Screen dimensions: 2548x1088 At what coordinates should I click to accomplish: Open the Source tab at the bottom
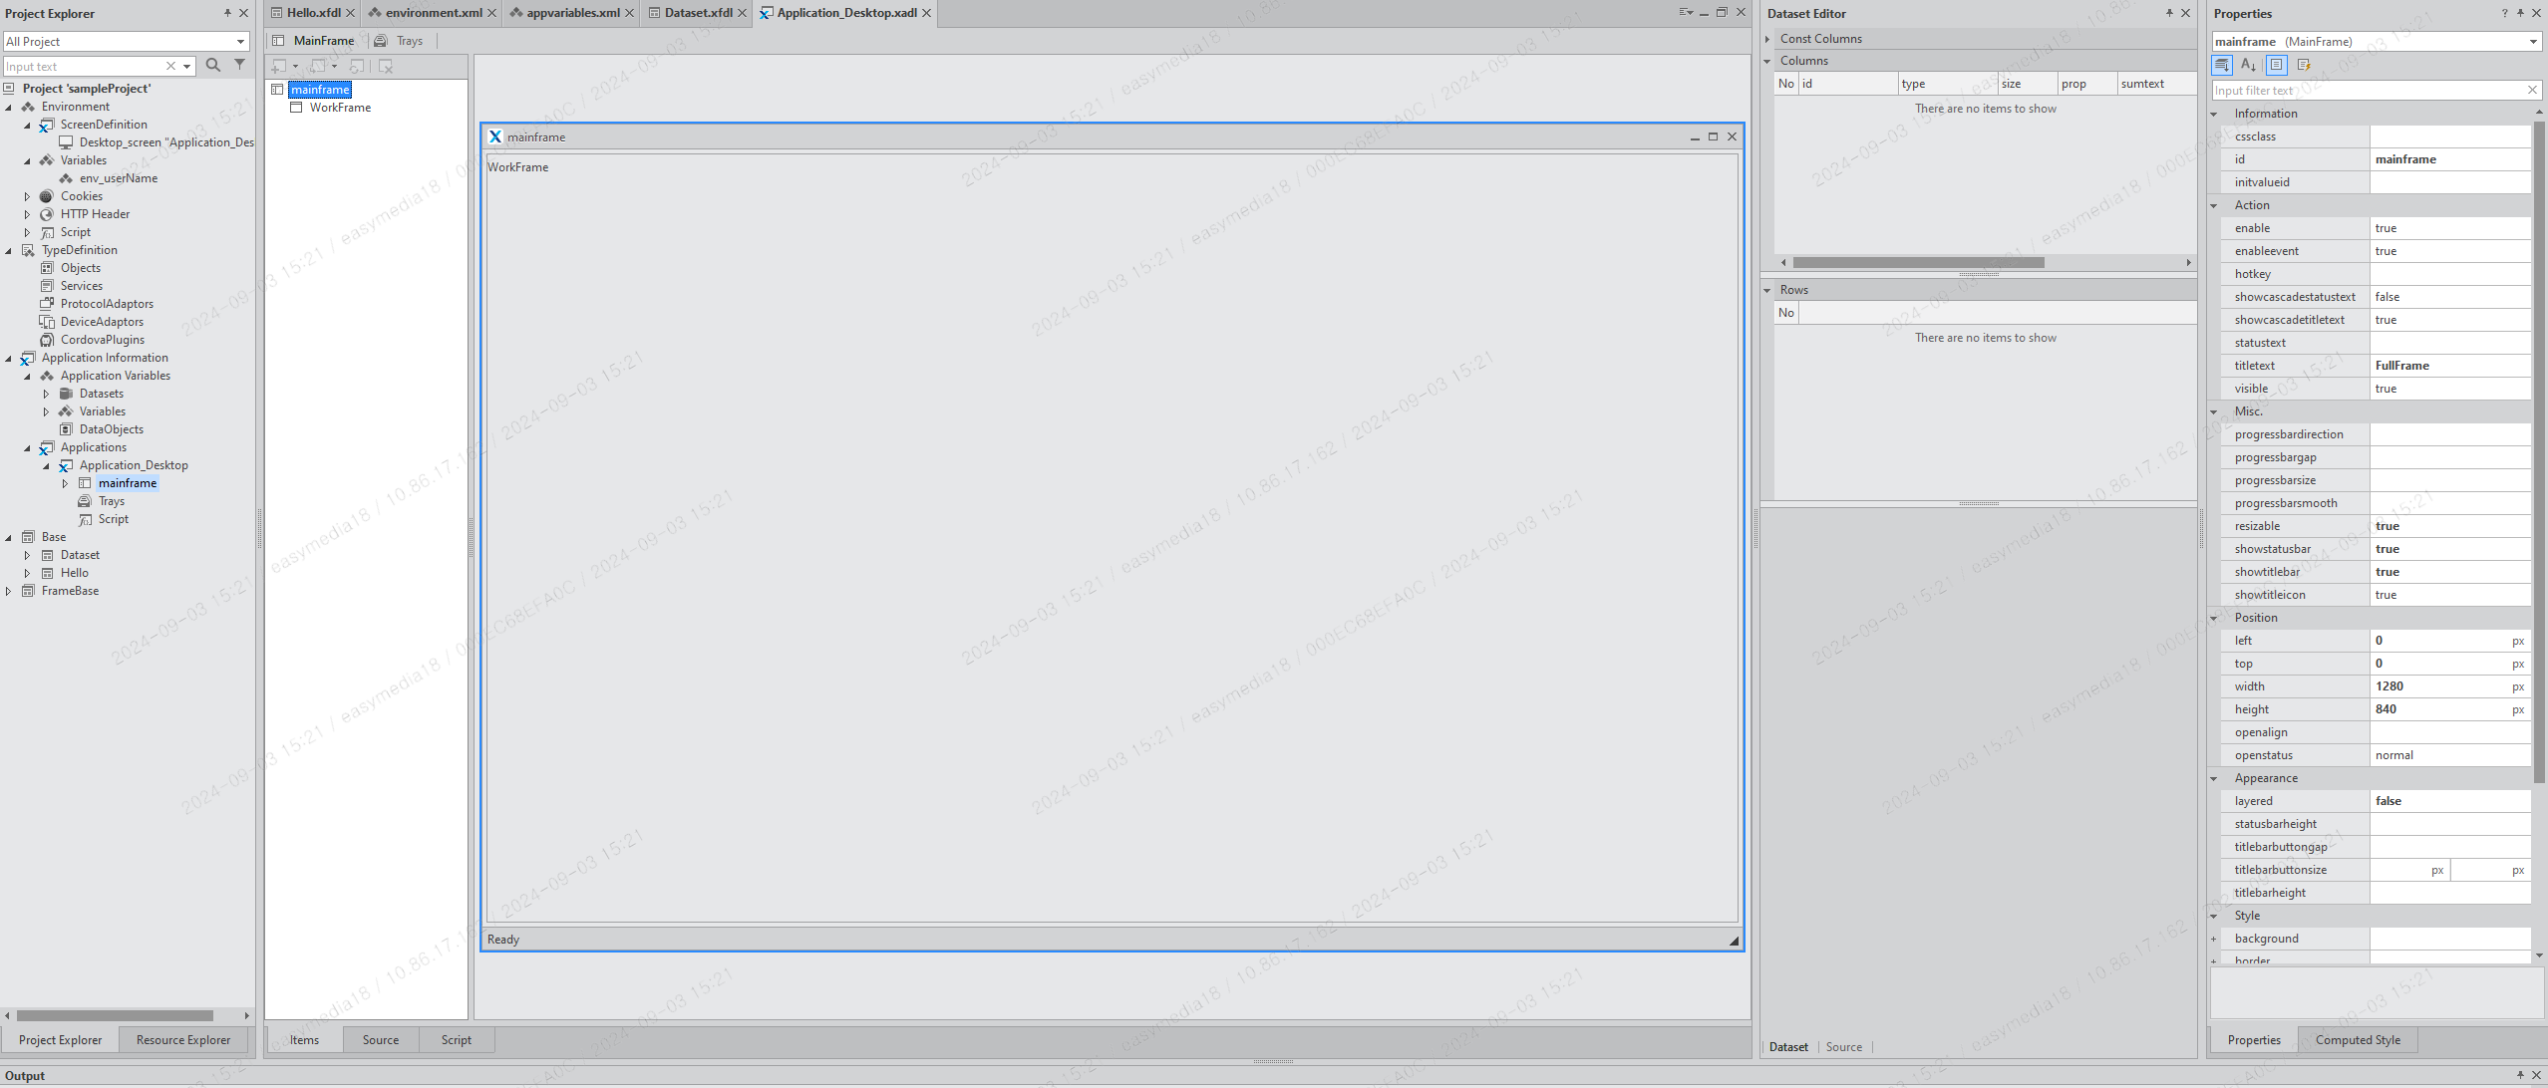pos(380,1039)
